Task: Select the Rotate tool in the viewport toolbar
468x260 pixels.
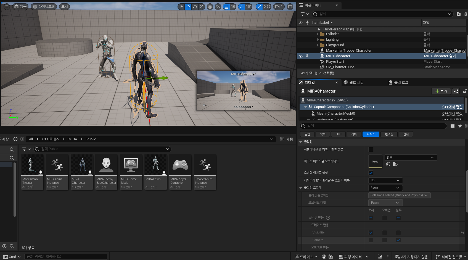Action: click(x=195, y=6)
